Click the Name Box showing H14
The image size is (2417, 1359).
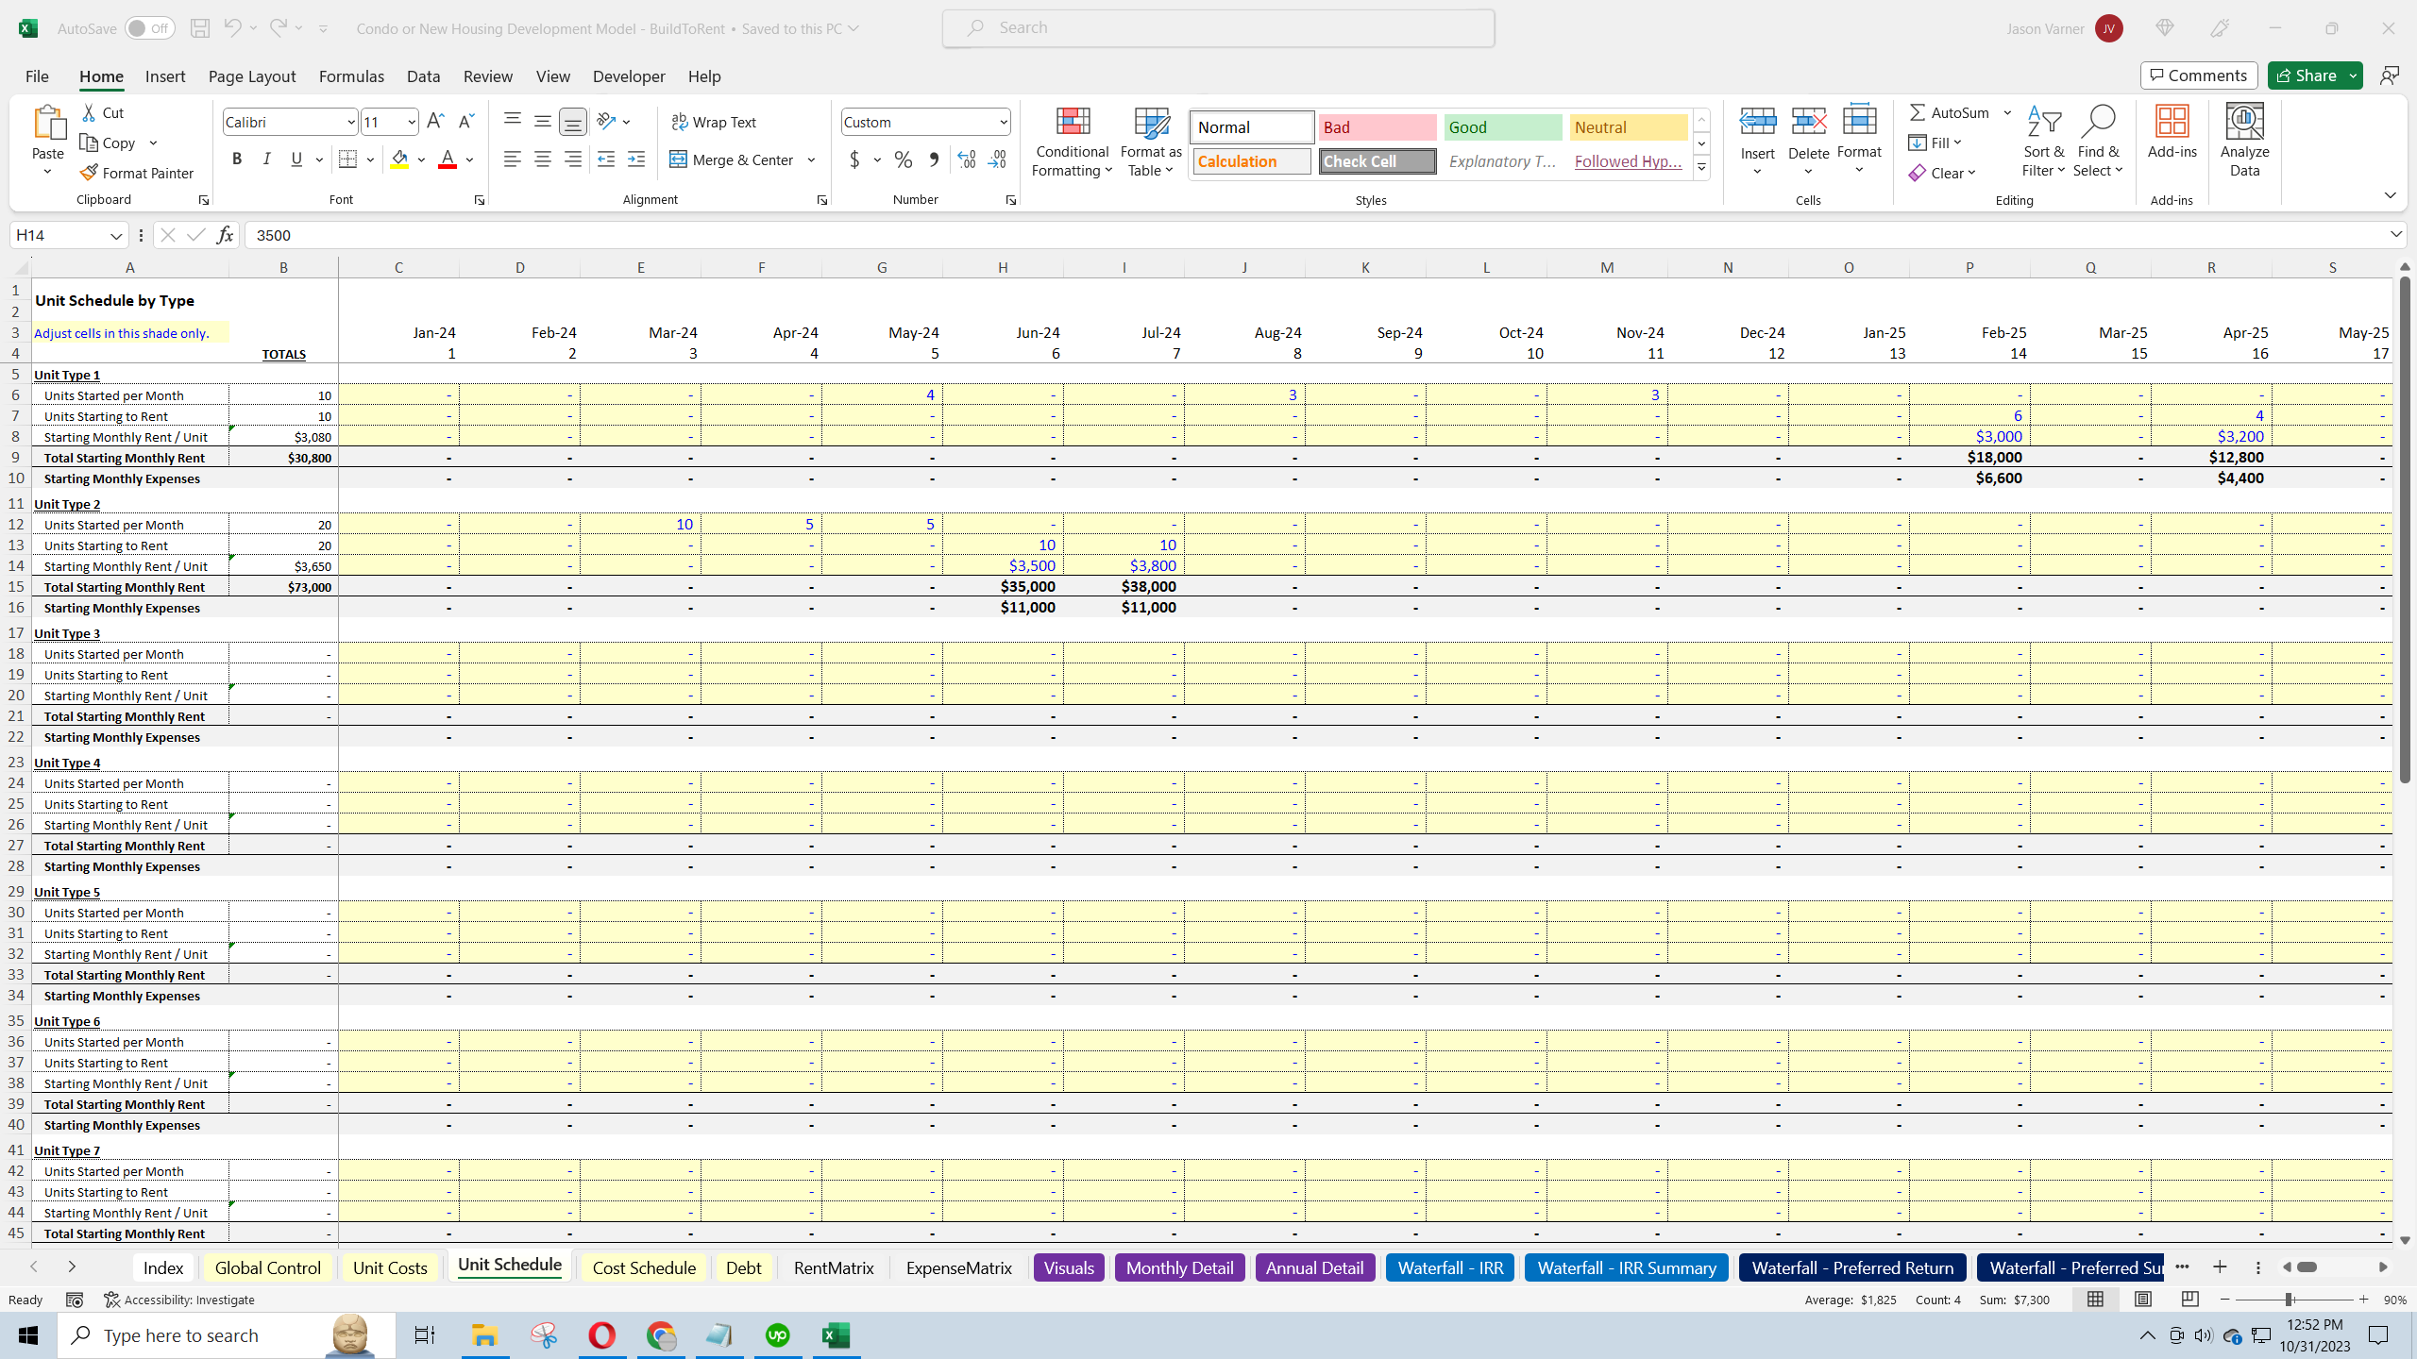(68, 235)
